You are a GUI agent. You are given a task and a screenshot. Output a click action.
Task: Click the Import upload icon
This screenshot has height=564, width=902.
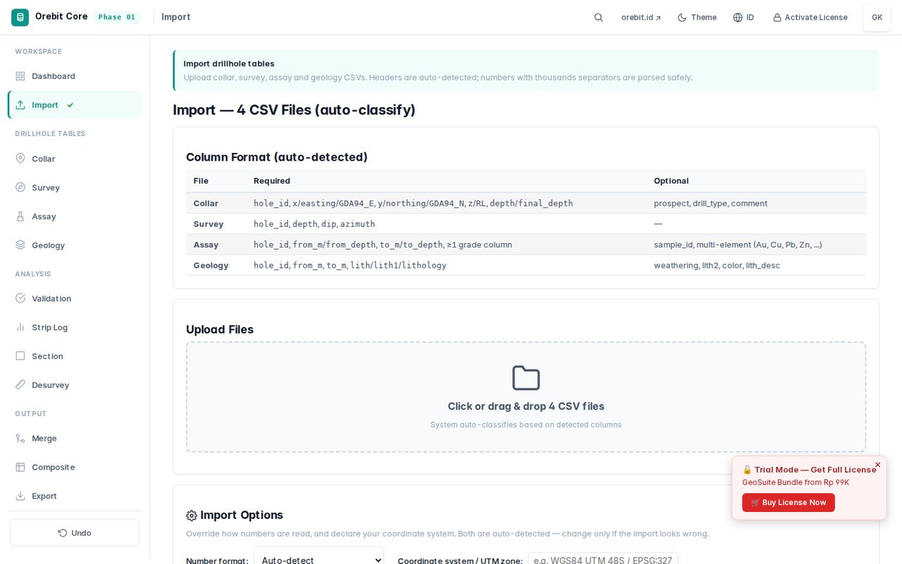click(20, 105)
